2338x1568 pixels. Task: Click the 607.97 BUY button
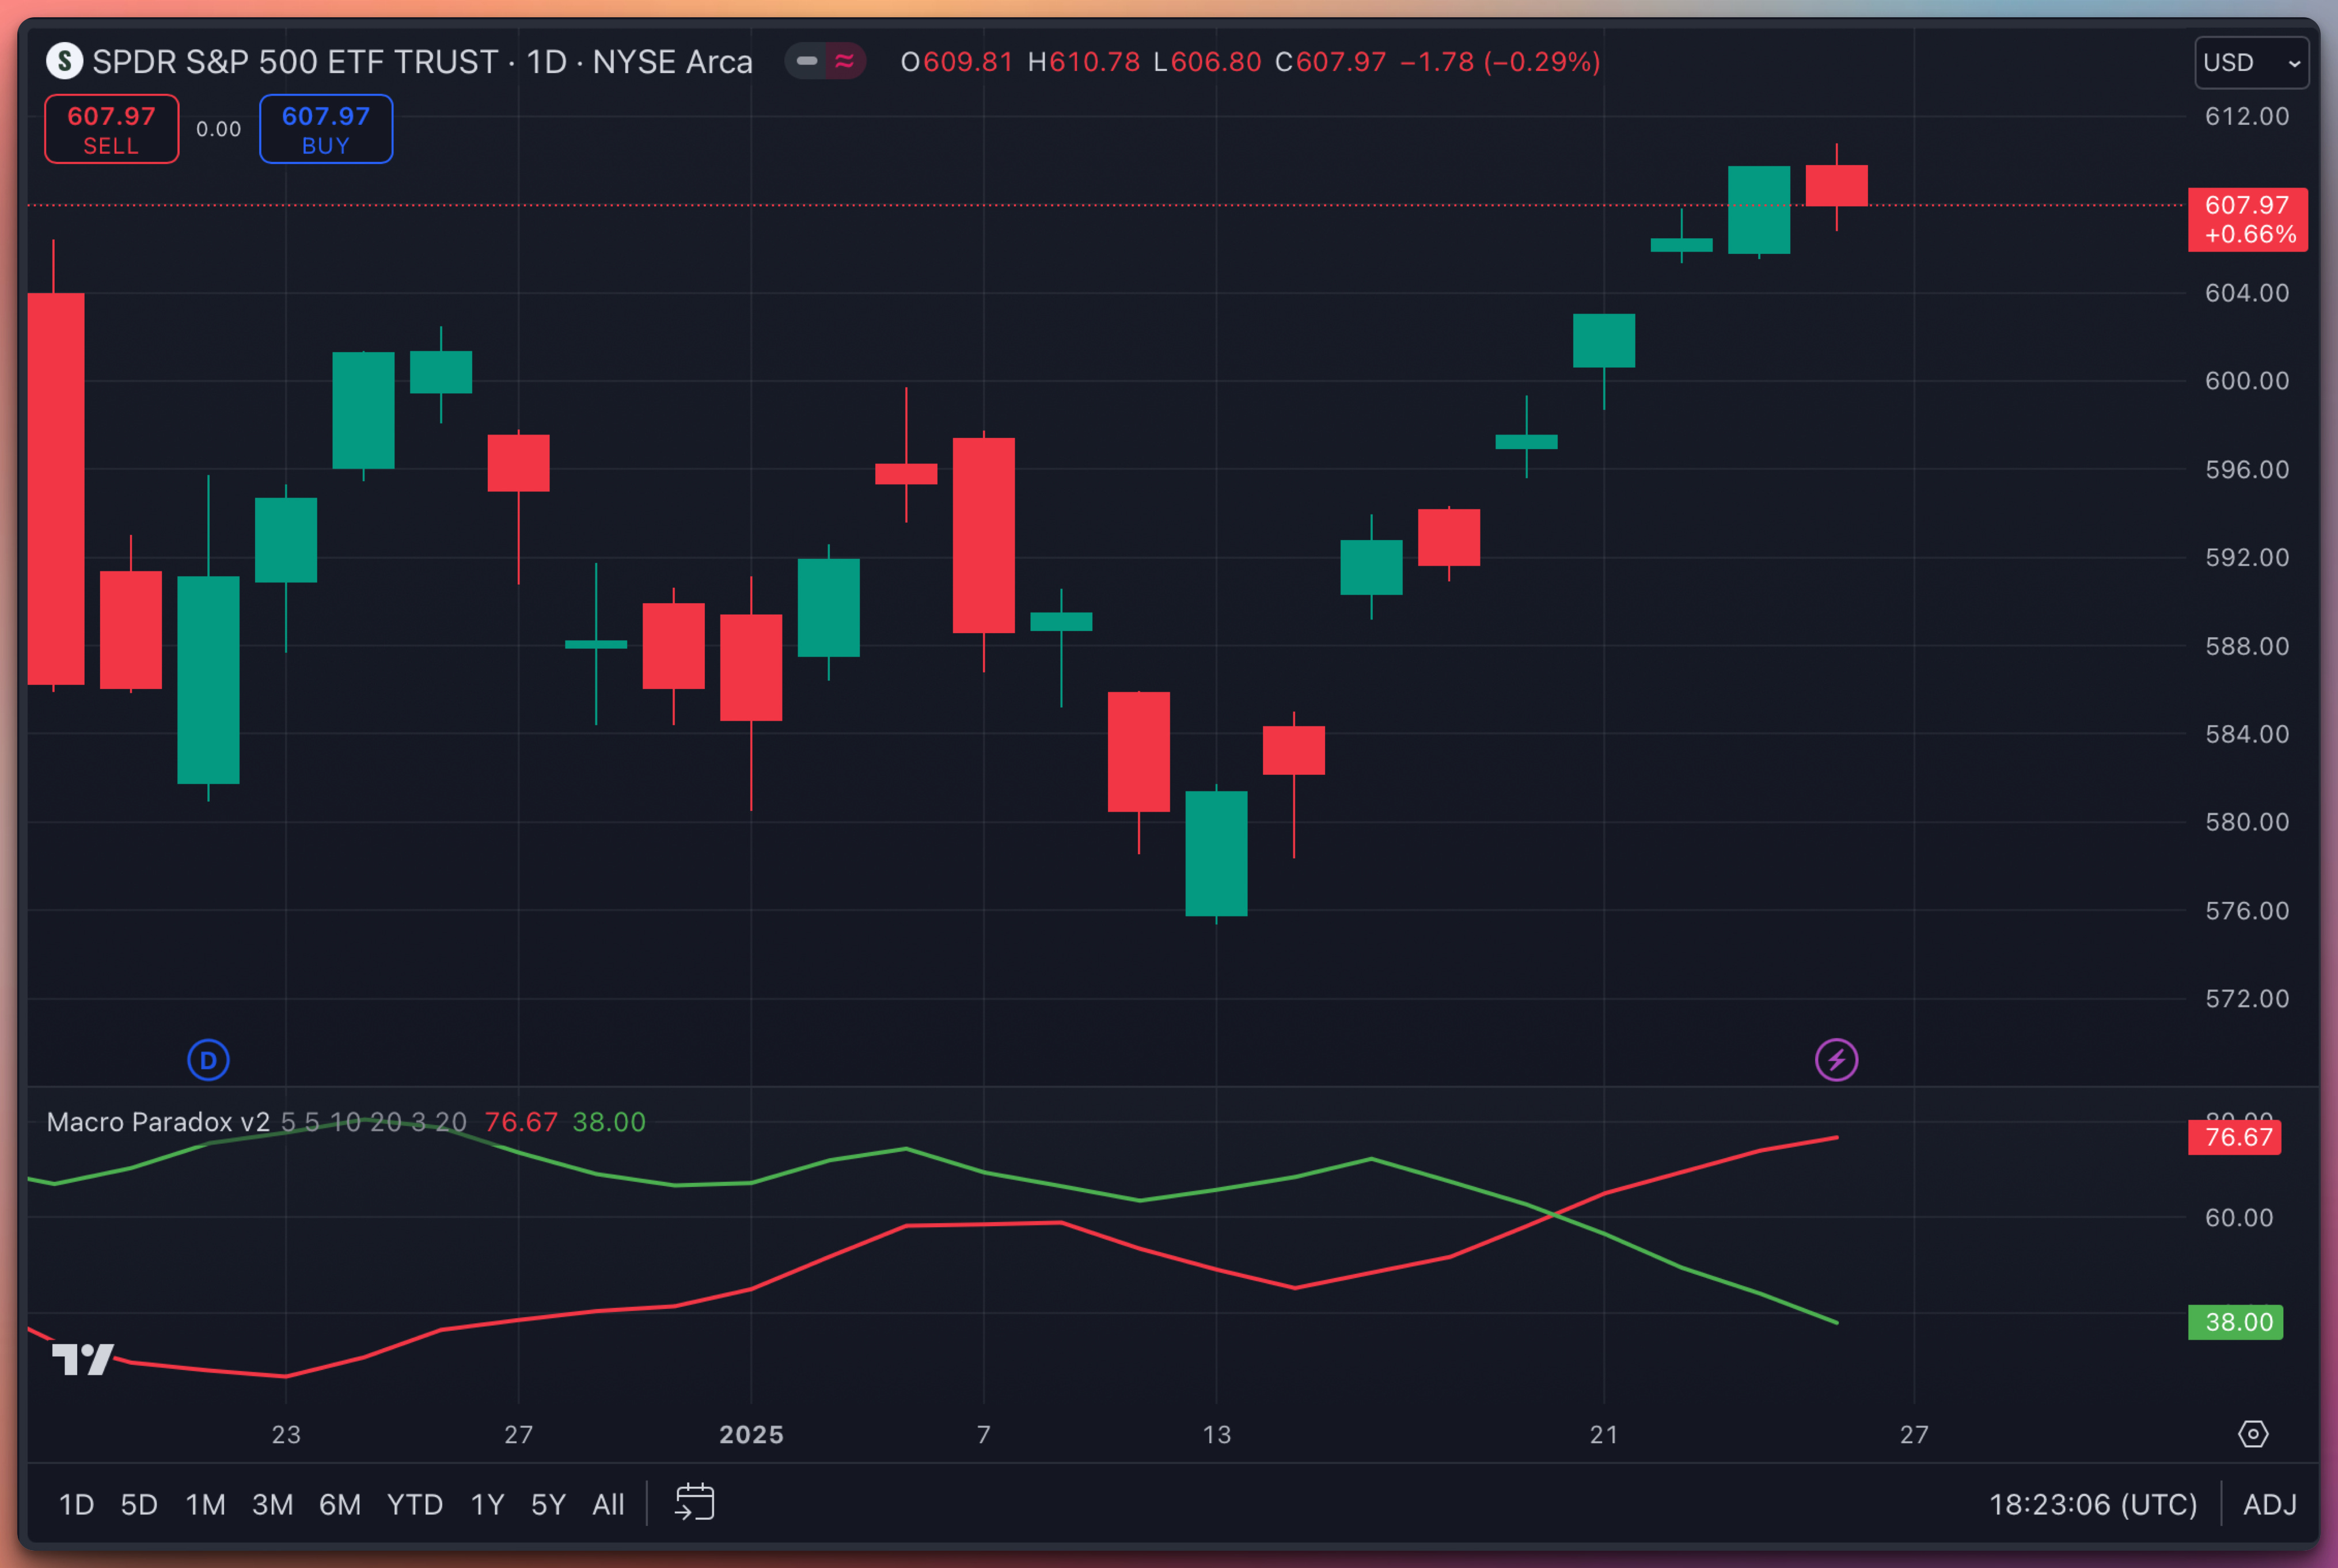click(x=326, y=130)
